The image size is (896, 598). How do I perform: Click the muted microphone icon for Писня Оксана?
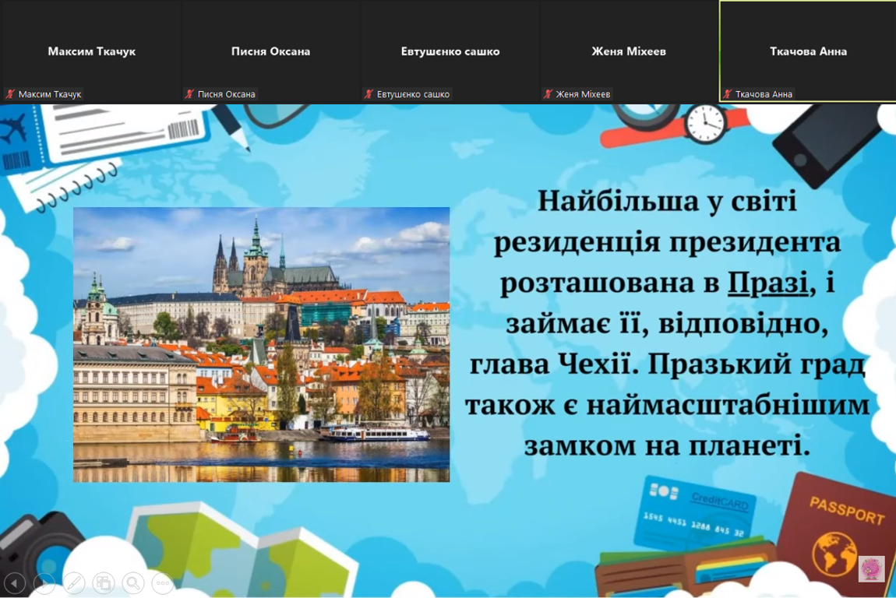(x=189, y=94)
